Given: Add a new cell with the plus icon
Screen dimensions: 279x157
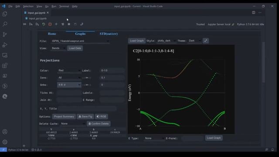Looking at the screenshot, I should [56, 24].
